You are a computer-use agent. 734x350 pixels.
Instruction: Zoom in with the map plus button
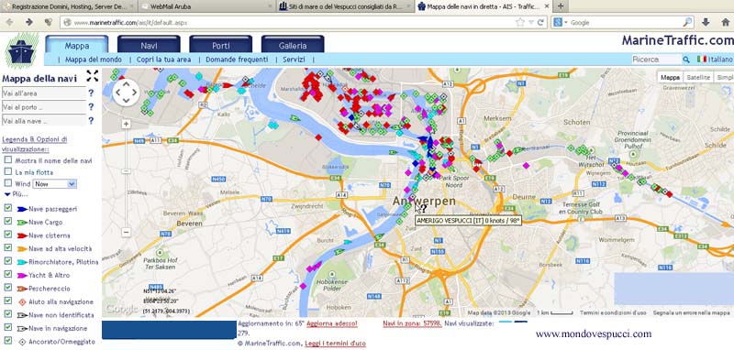[126, 124]
